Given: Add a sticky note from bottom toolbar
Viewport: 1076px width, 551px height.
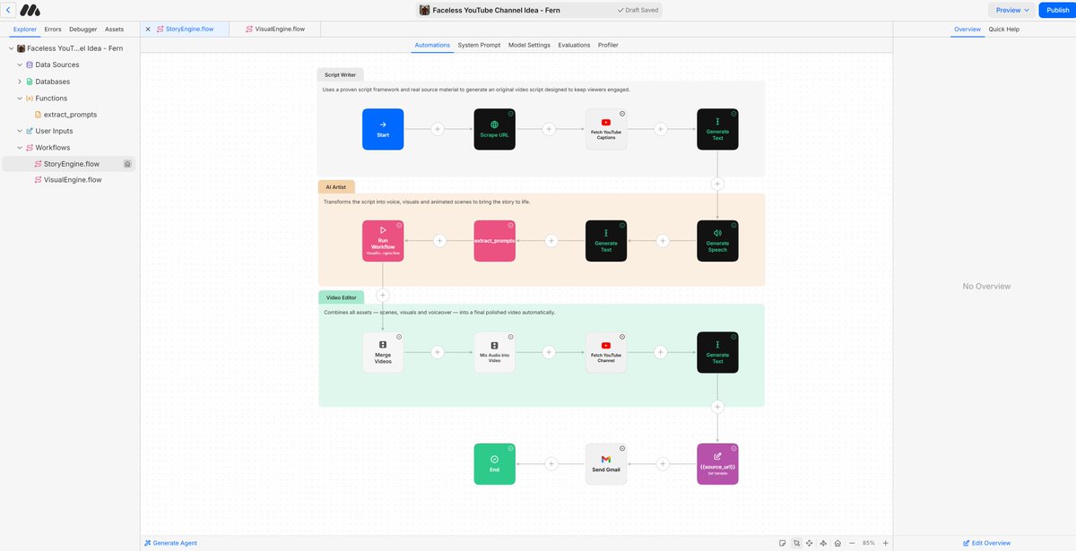Looking at the screenshot, I should point(783,543).
